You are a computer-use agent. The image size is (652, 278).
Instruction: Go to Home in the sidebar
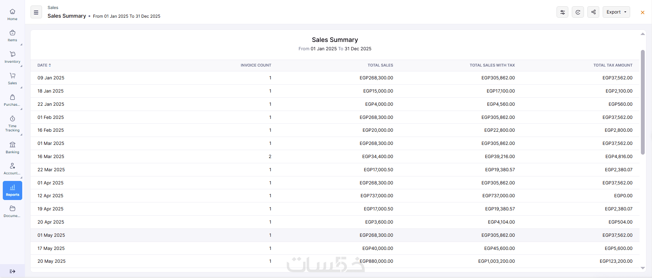click(x=12, y=15)
